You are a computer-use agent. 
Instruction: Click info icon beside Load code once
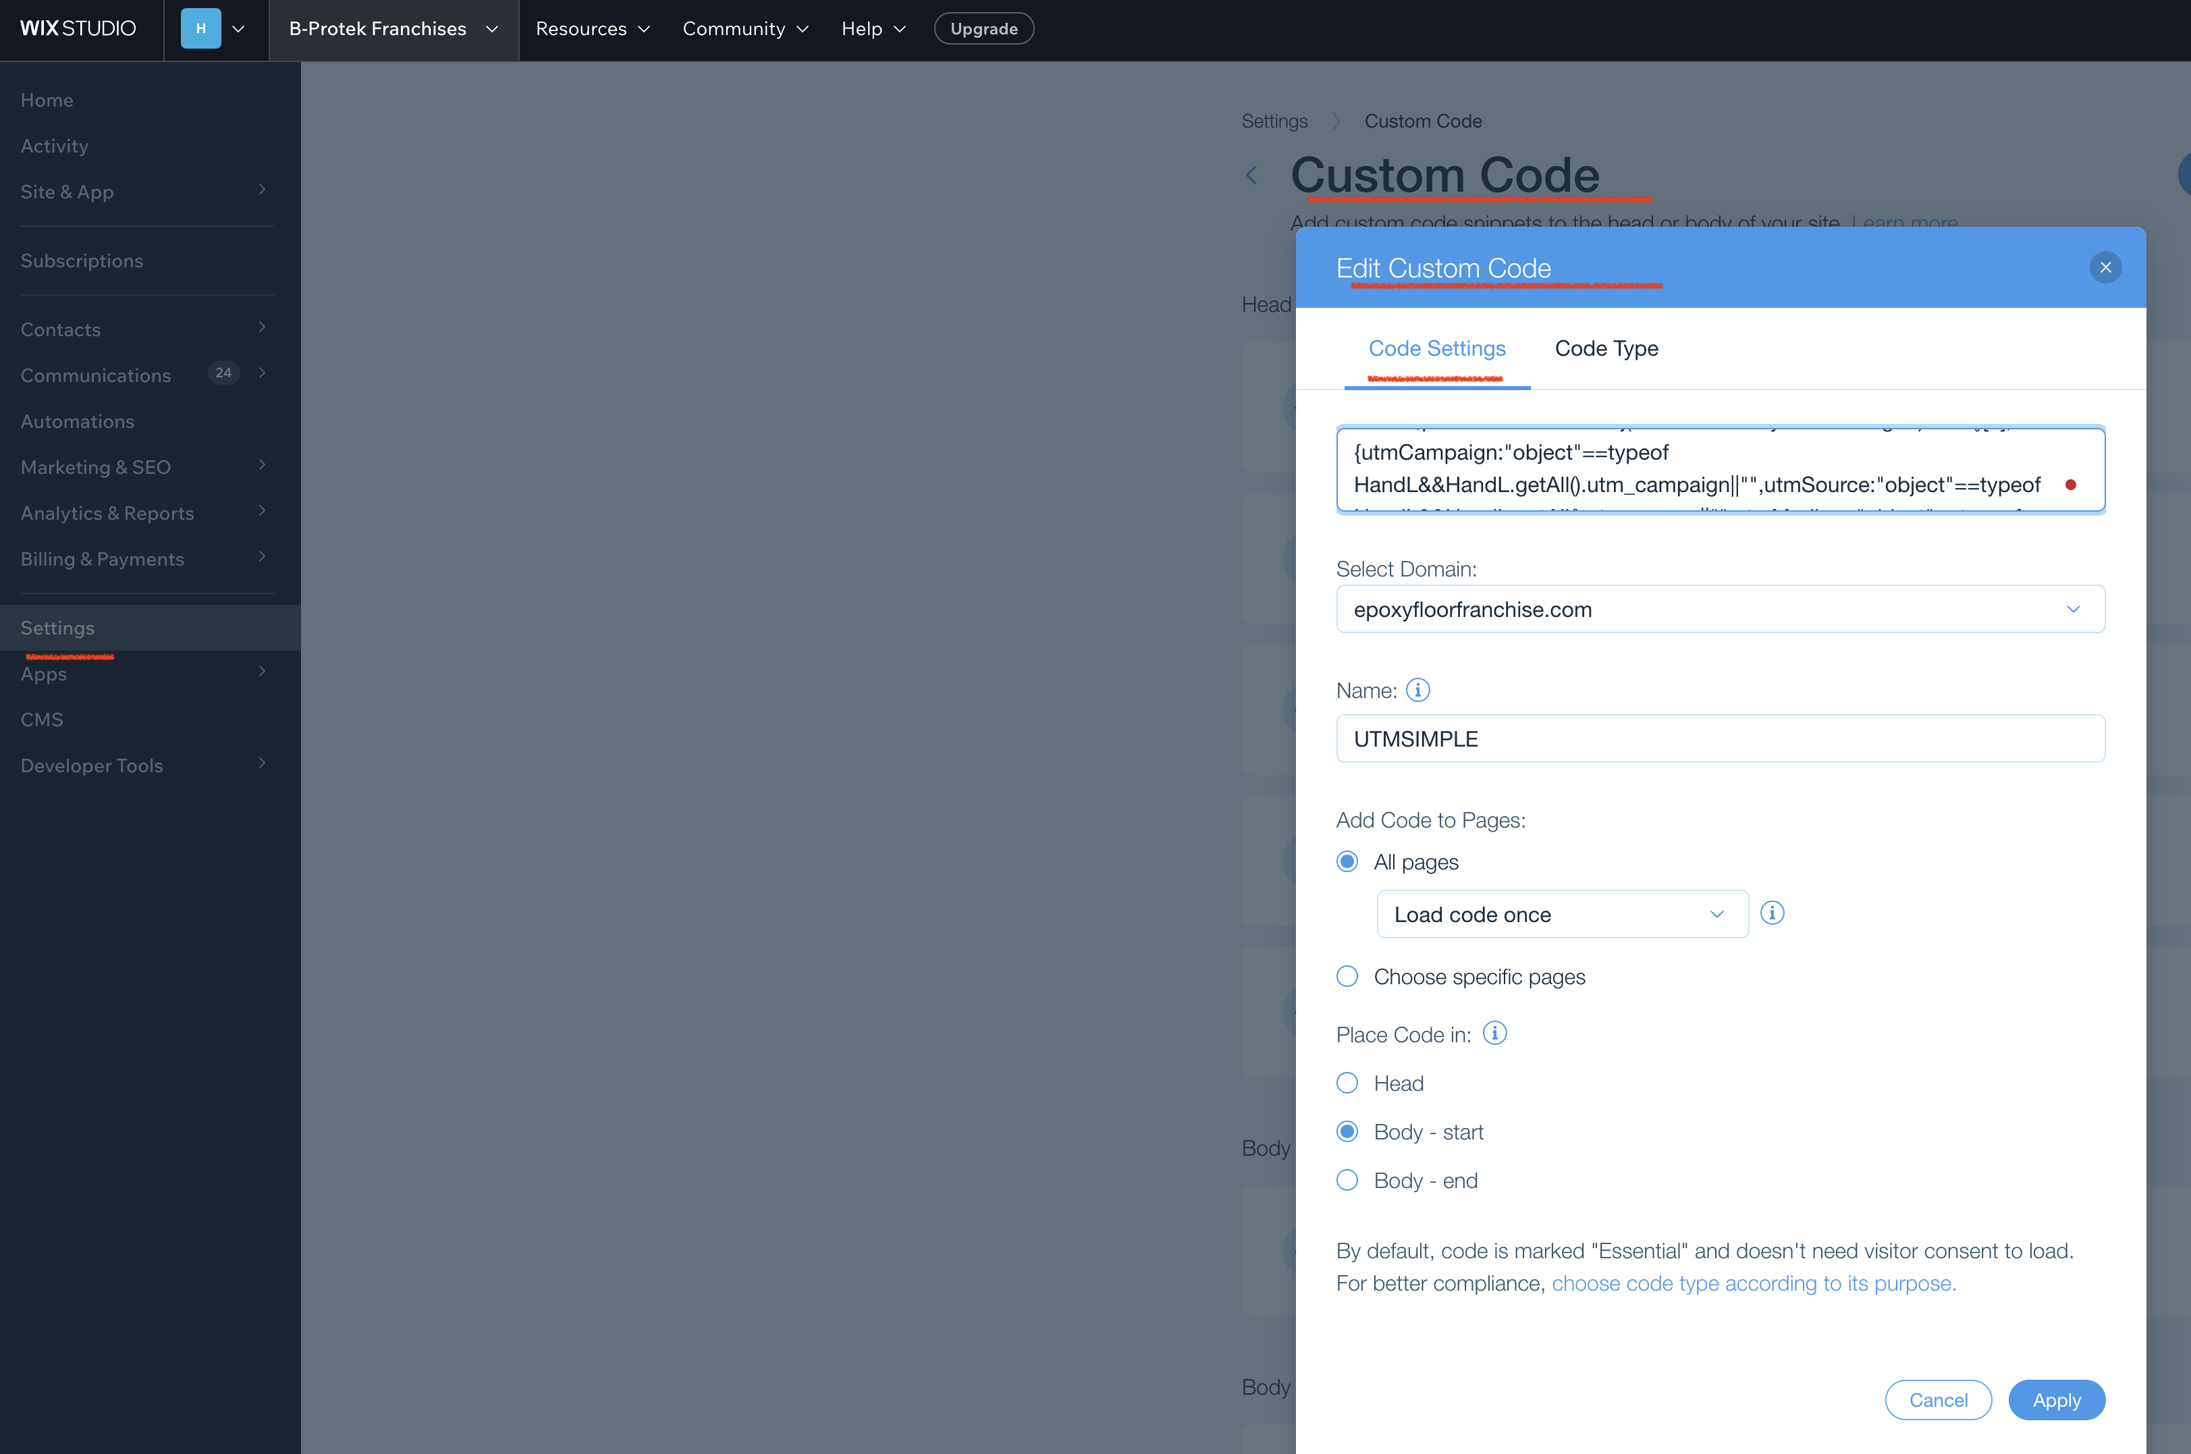[x=1772, y=913]
